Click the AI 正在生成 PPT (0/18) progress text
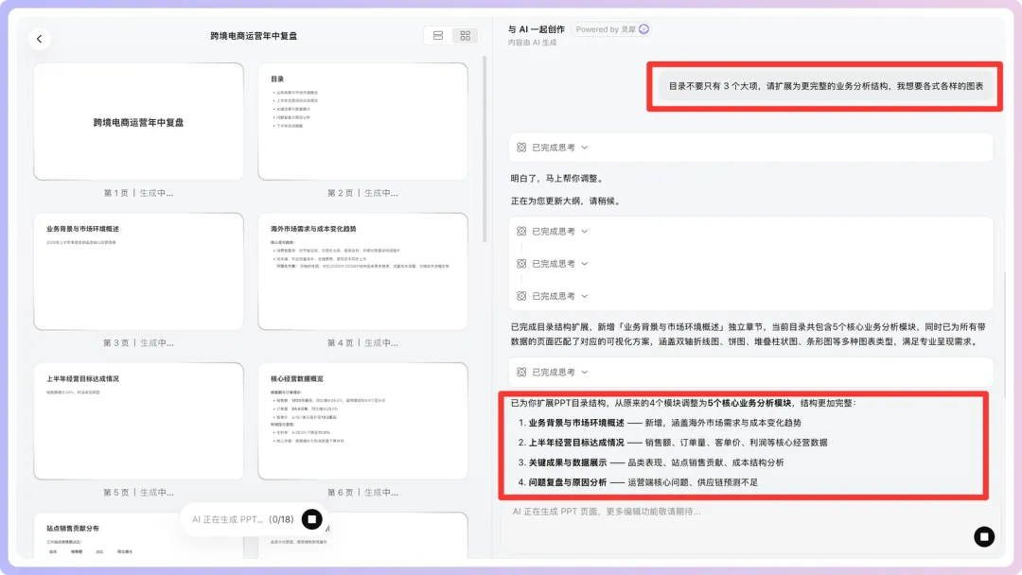The height and width of the screenshot is (575, 1022). pyautogui.click(x=243, y=519)
